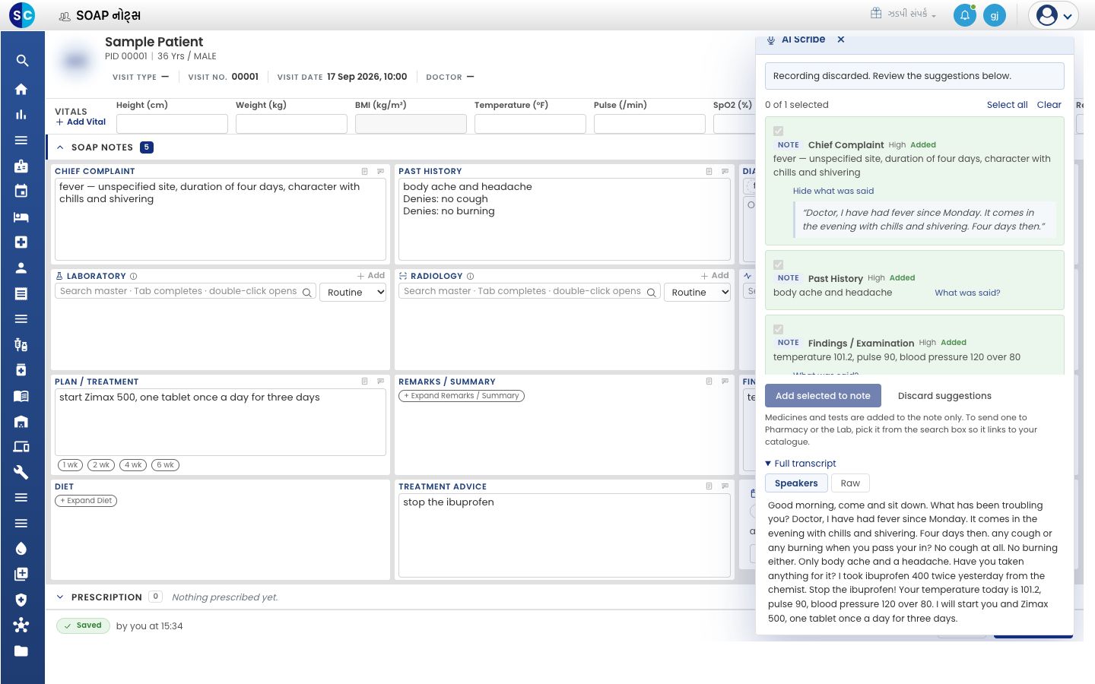Open the shield icon in the sidebar
Screen dimensions: 1095x684
point(21,600)
